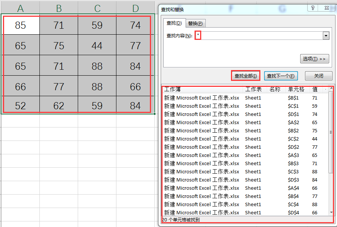Select the result row for $A$2
The height and width of the screenshot is (227, 337).
pos(245,122)
